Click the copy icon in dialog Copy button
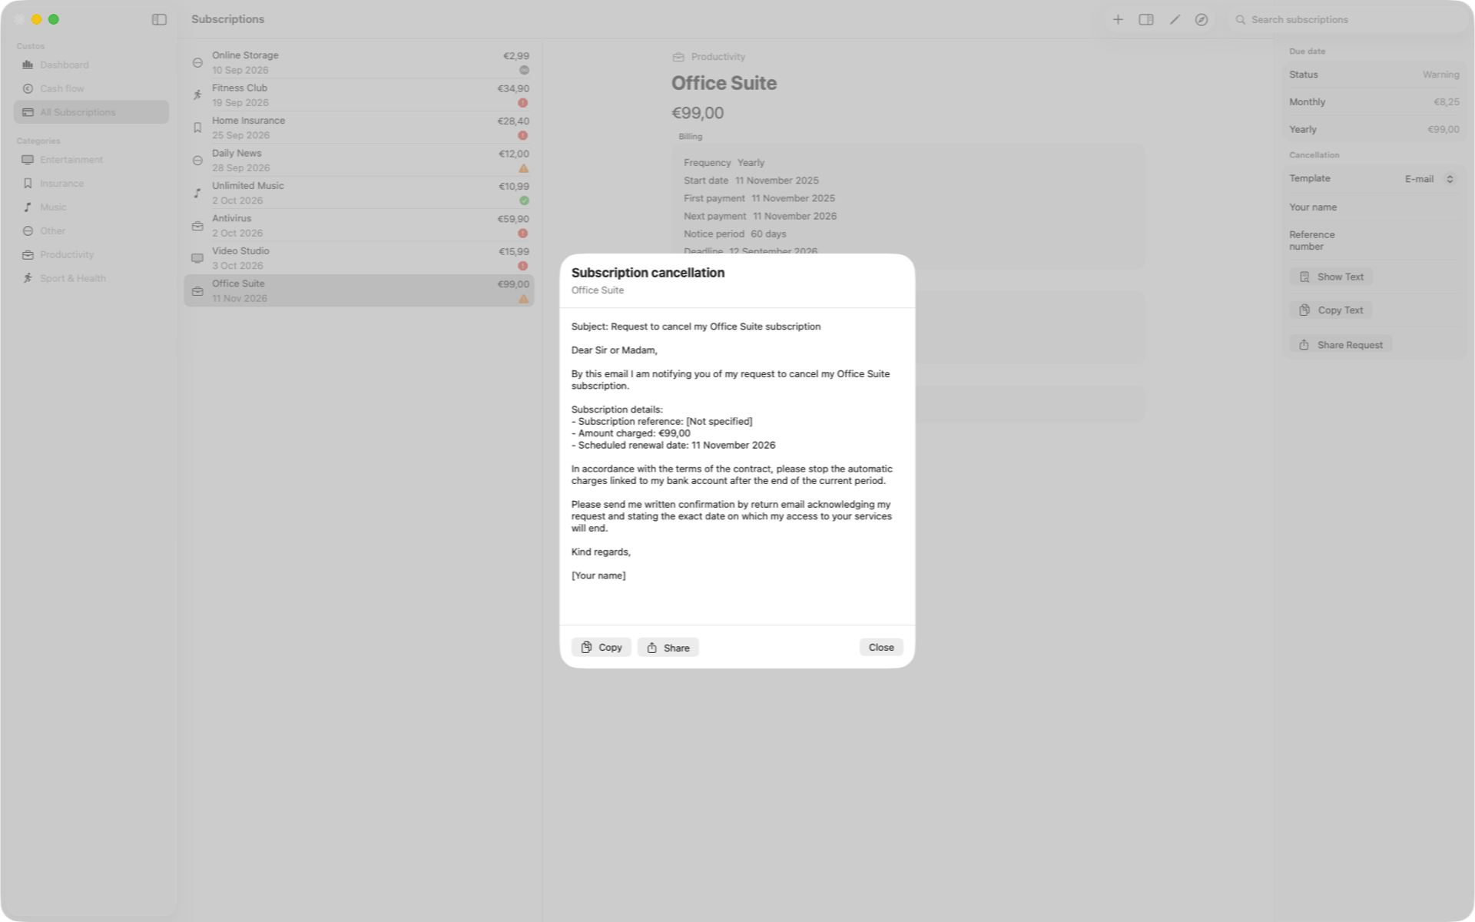1475x922 pixels. pos(586,647)
